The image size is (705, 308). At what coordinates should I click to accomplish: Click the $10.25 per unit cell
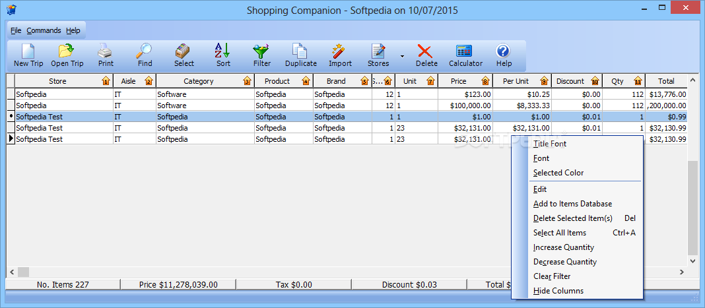coord(521,94)
